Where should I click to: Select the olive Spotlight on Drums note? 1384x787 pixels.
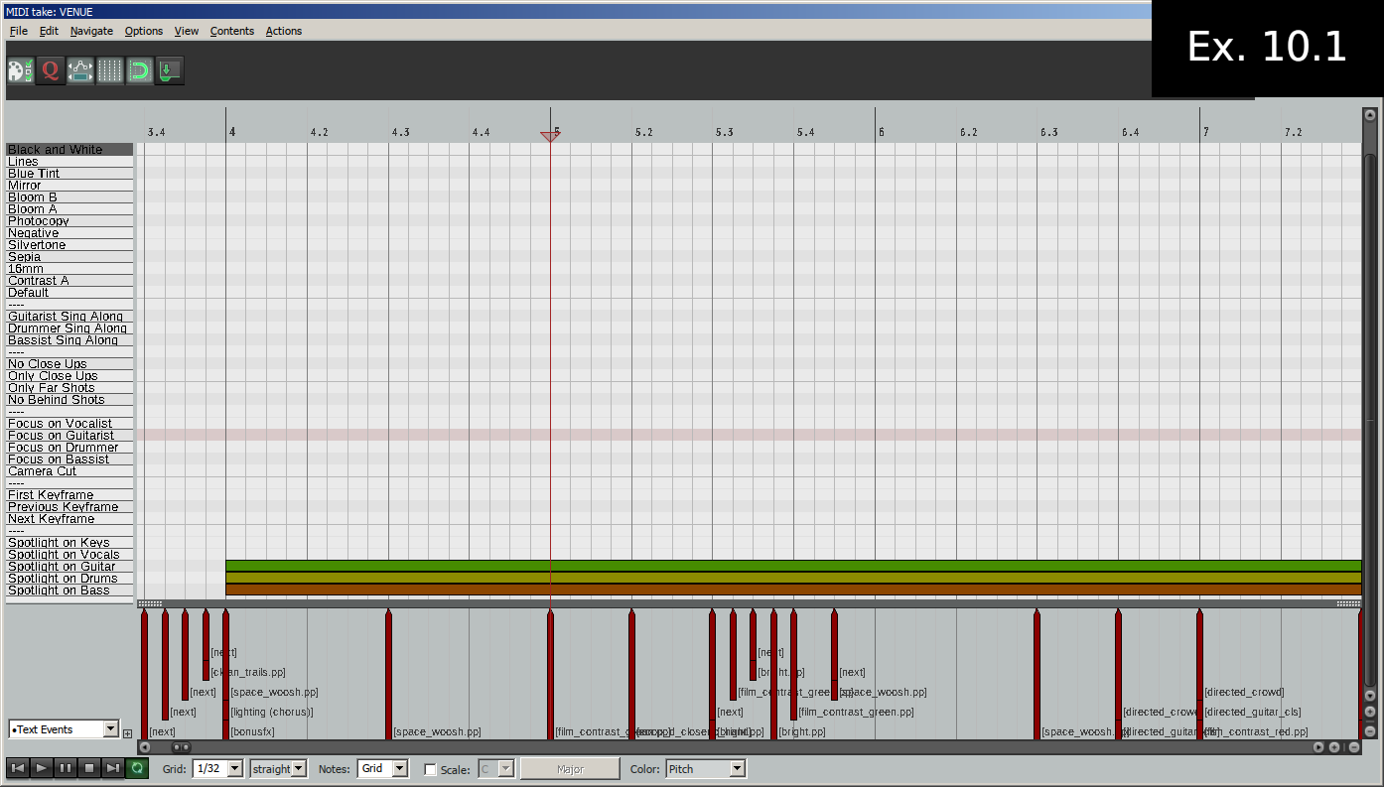(x=793, y=578)
